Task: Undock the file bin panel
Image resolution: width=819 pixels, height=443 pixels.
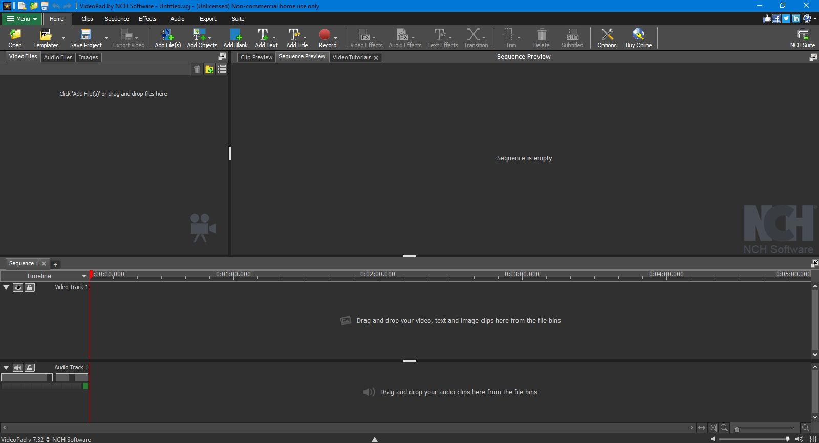Action: point(222,56)
